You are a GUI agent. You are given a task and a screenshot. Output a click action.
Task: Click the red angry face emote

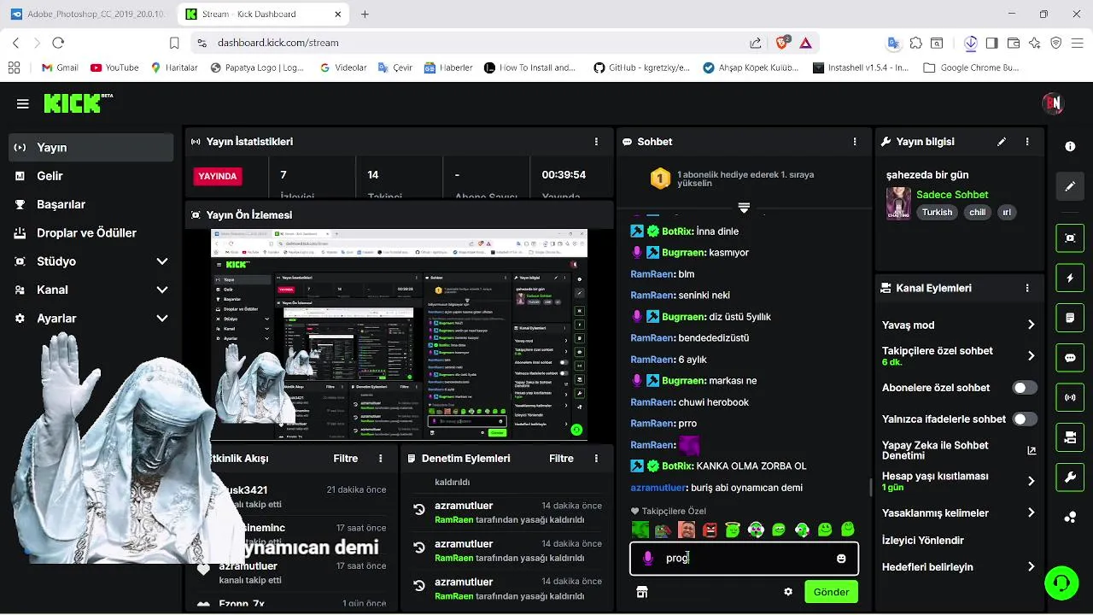tap(710, 530)
